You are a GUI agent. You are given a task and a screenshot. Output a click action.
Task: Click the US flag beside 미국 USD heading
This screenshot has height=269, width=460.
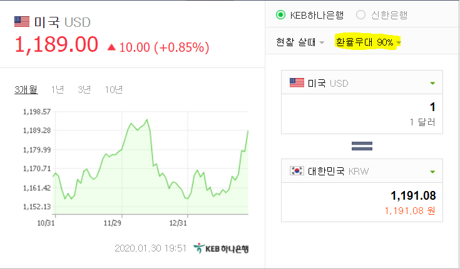coord(22,22)
